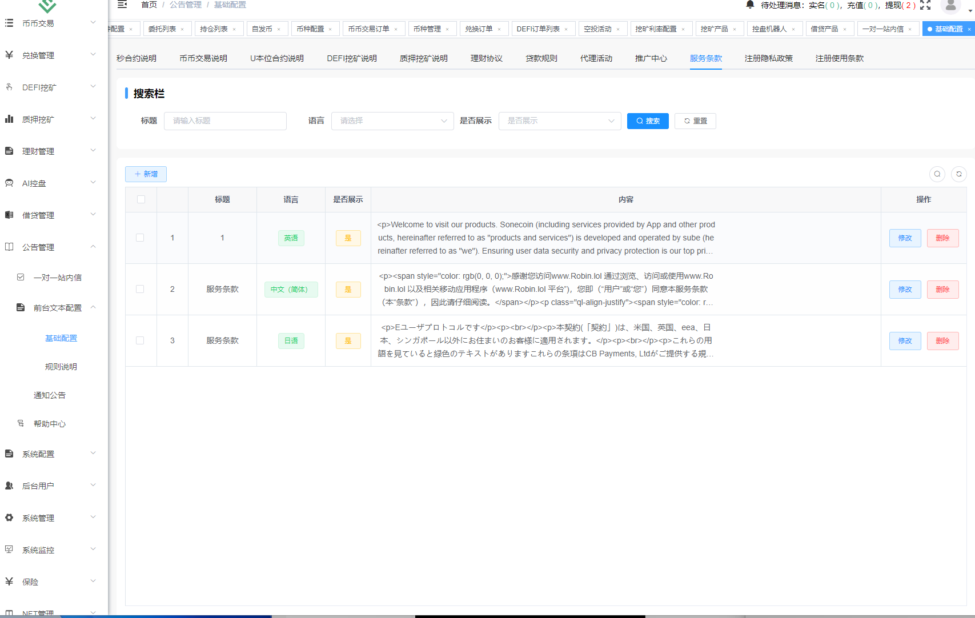Switch to 代理活动 tab
Image resolution: width=975 pixels, height=618 pixels.
tap(596, 58)
